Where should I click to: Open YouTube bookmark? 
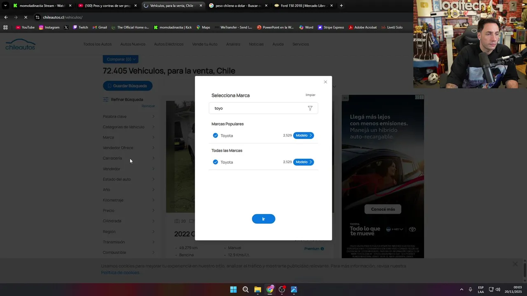pos(25,28)
